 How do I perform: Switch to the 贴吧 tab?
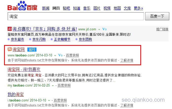click(x=66, y=8)
